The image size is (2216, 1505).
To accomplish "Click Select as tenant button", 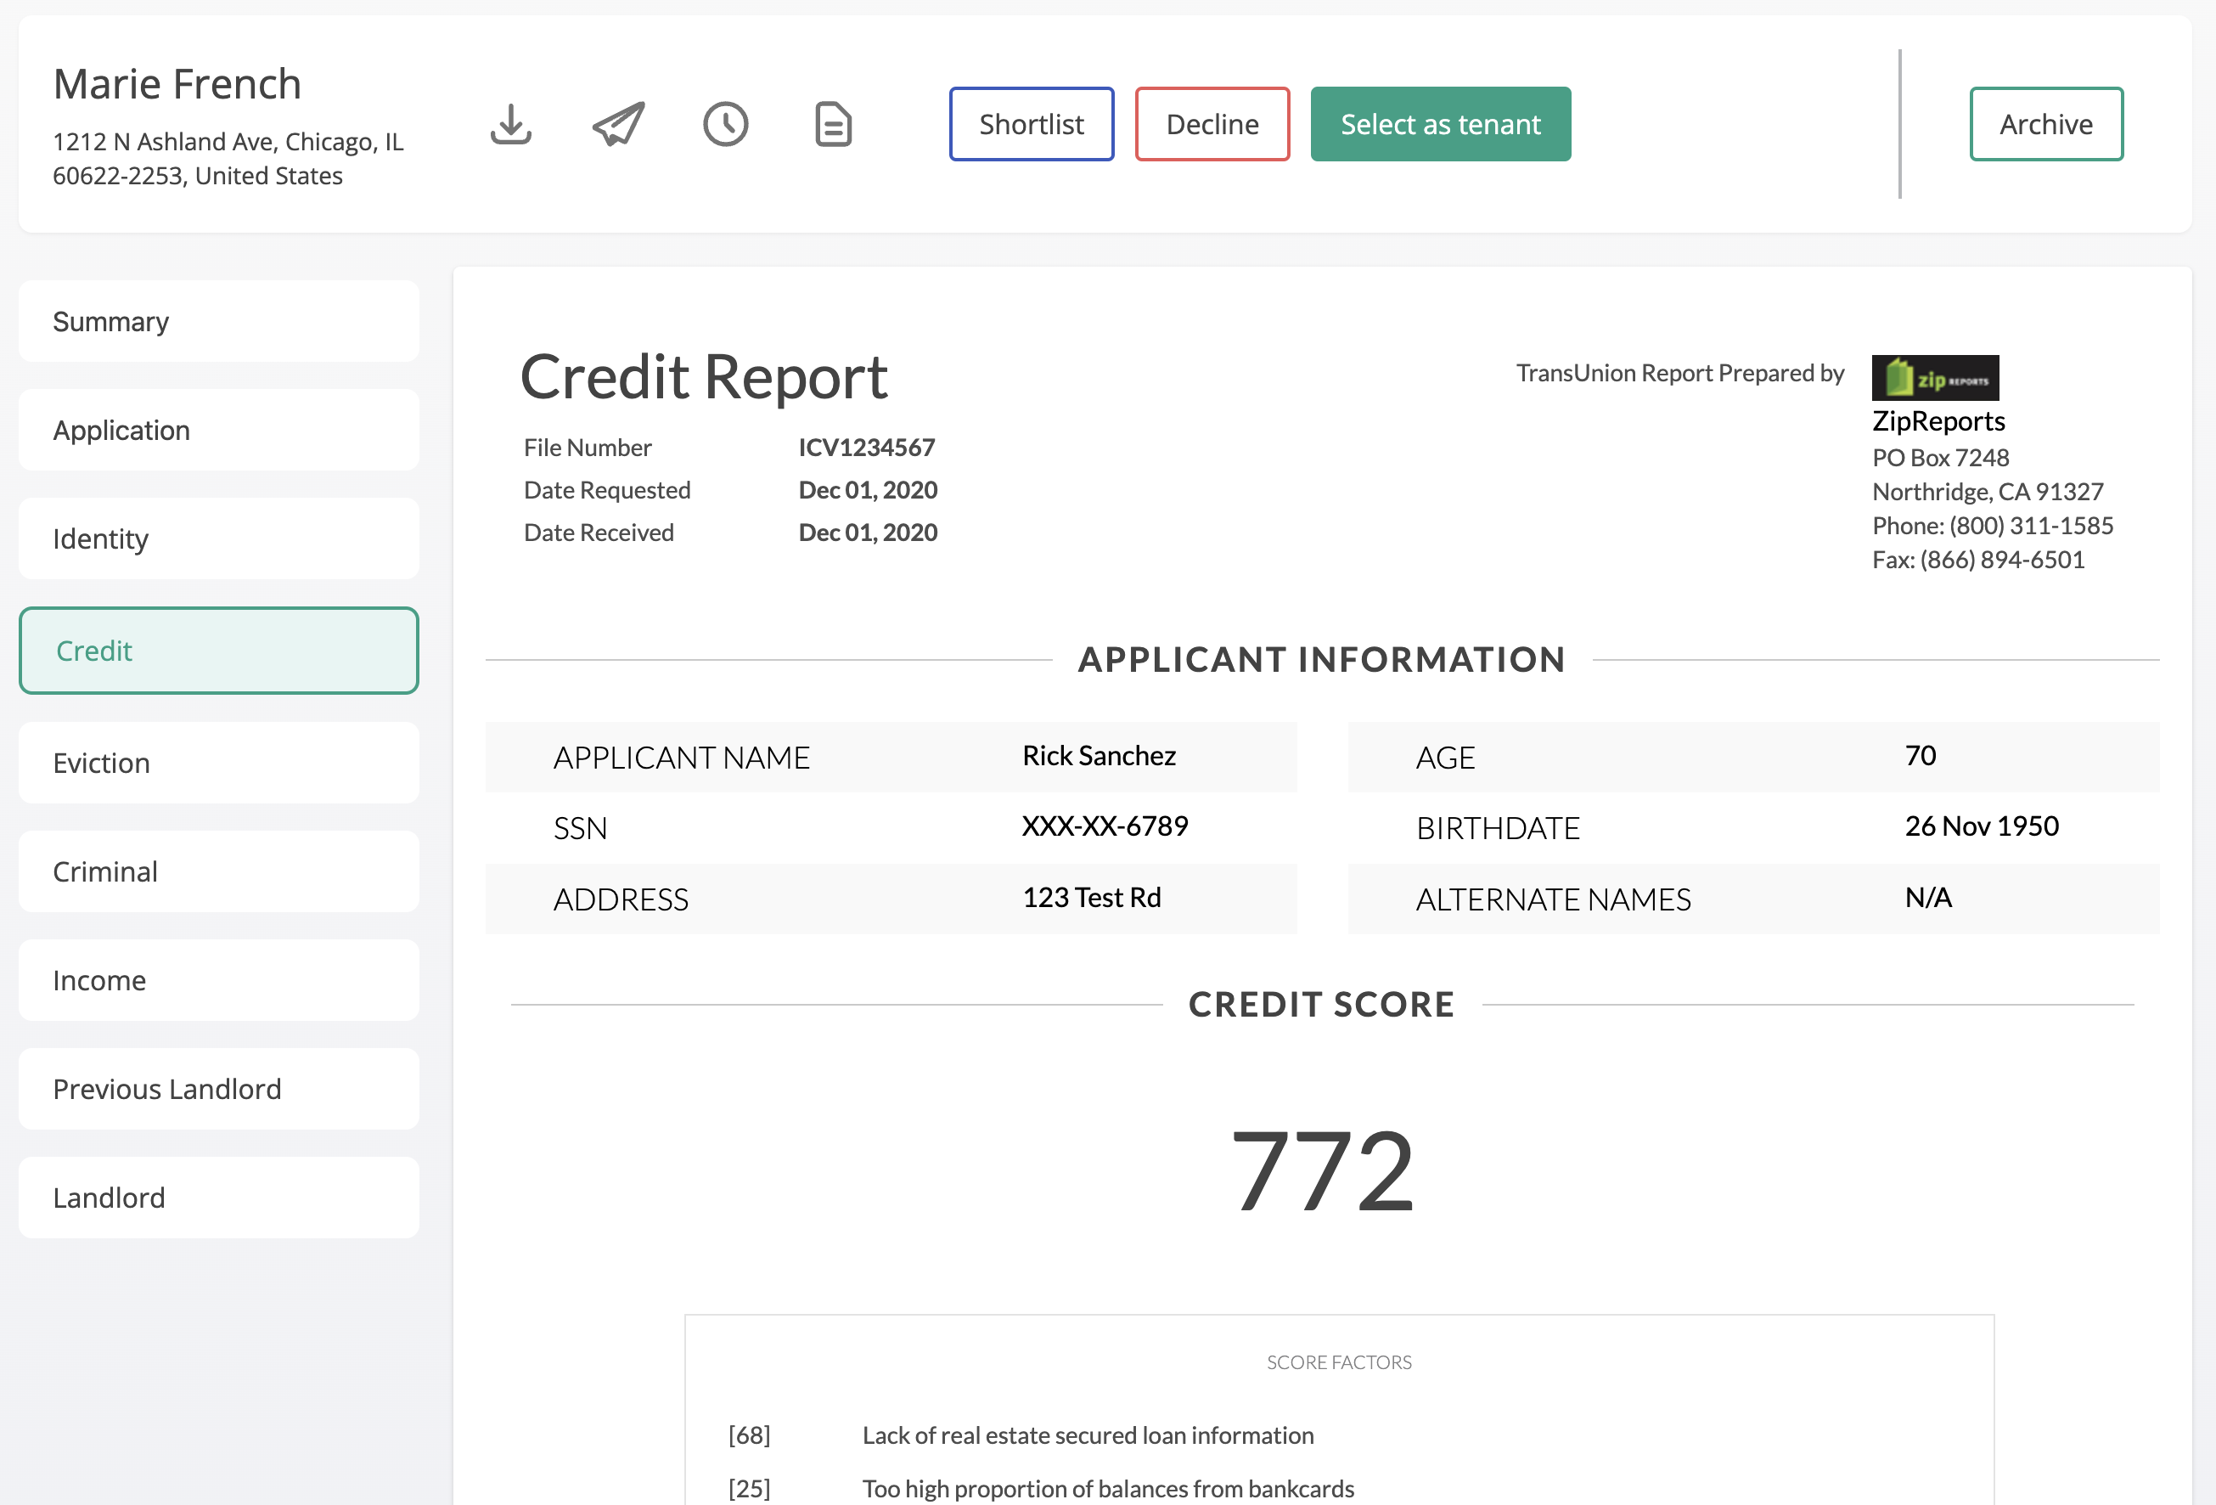I will [x=1440, y=124].
